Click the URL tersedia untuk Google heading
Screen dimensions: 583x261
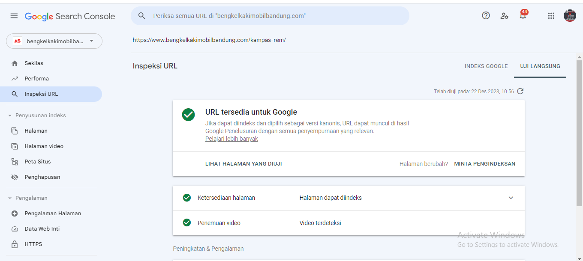tap(251, 112)
